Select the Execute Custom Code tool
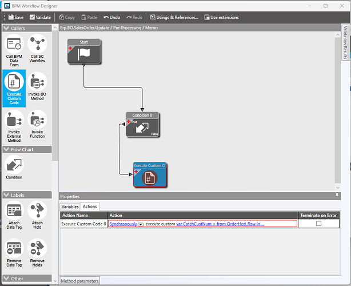 [14, 89]
